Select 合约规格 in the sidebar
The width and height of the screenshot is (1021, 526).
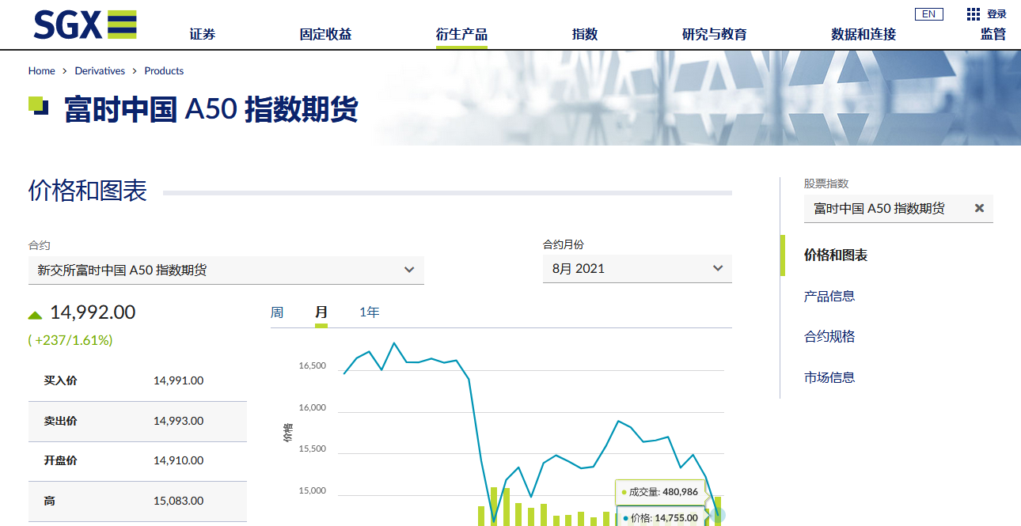829,336
